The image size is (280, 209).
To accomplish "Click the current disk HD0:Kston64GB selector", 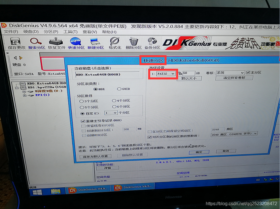I will 108,75.
